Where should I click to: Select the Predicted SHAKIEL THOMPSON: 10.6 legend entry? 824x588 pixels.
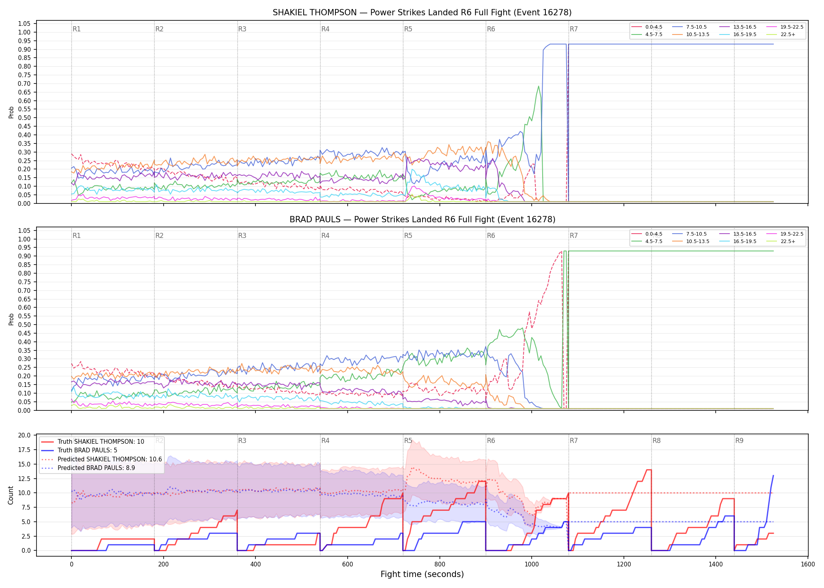(x=101, y=459)
